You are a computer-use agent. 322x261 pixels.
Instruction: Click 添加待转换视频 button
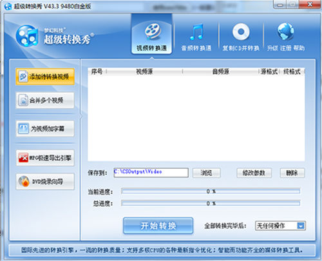(45, 77)
